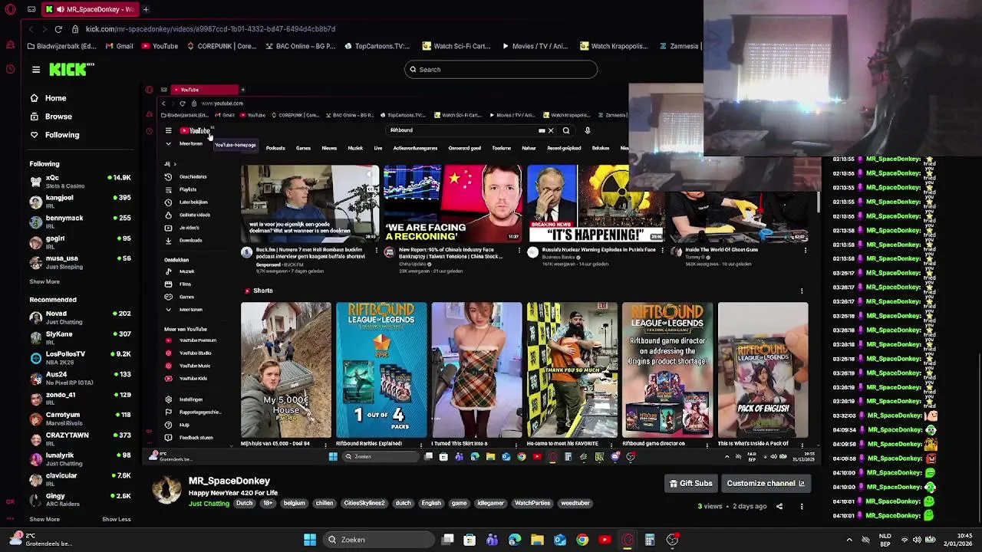This screenshot has height=552, width=982.
Task: Open the three-dot video options menu
Action: [x=802, y=506]
